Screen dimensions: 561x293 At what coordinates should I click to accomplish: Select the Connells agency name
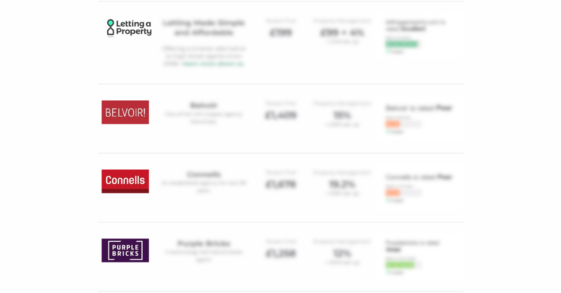(x=204, y=174)
